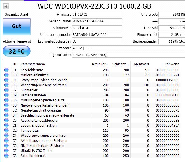
Task: Select status icon of Start/Stopp-Zyklen der Spindel row
Action: [x=6, y=80]
